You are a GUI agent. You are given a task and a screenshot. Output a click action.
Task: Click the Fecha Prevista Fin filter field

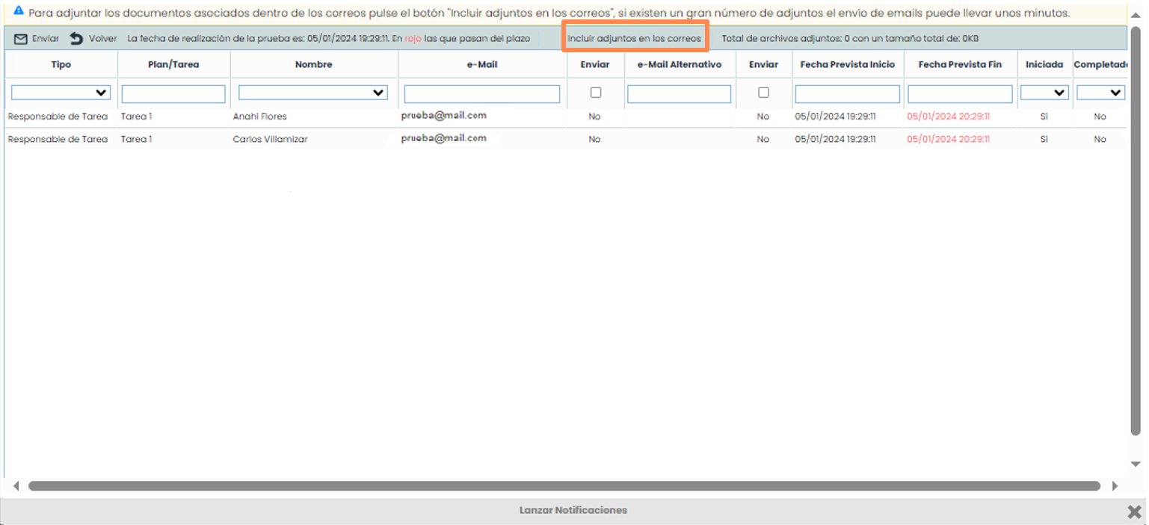960,93
